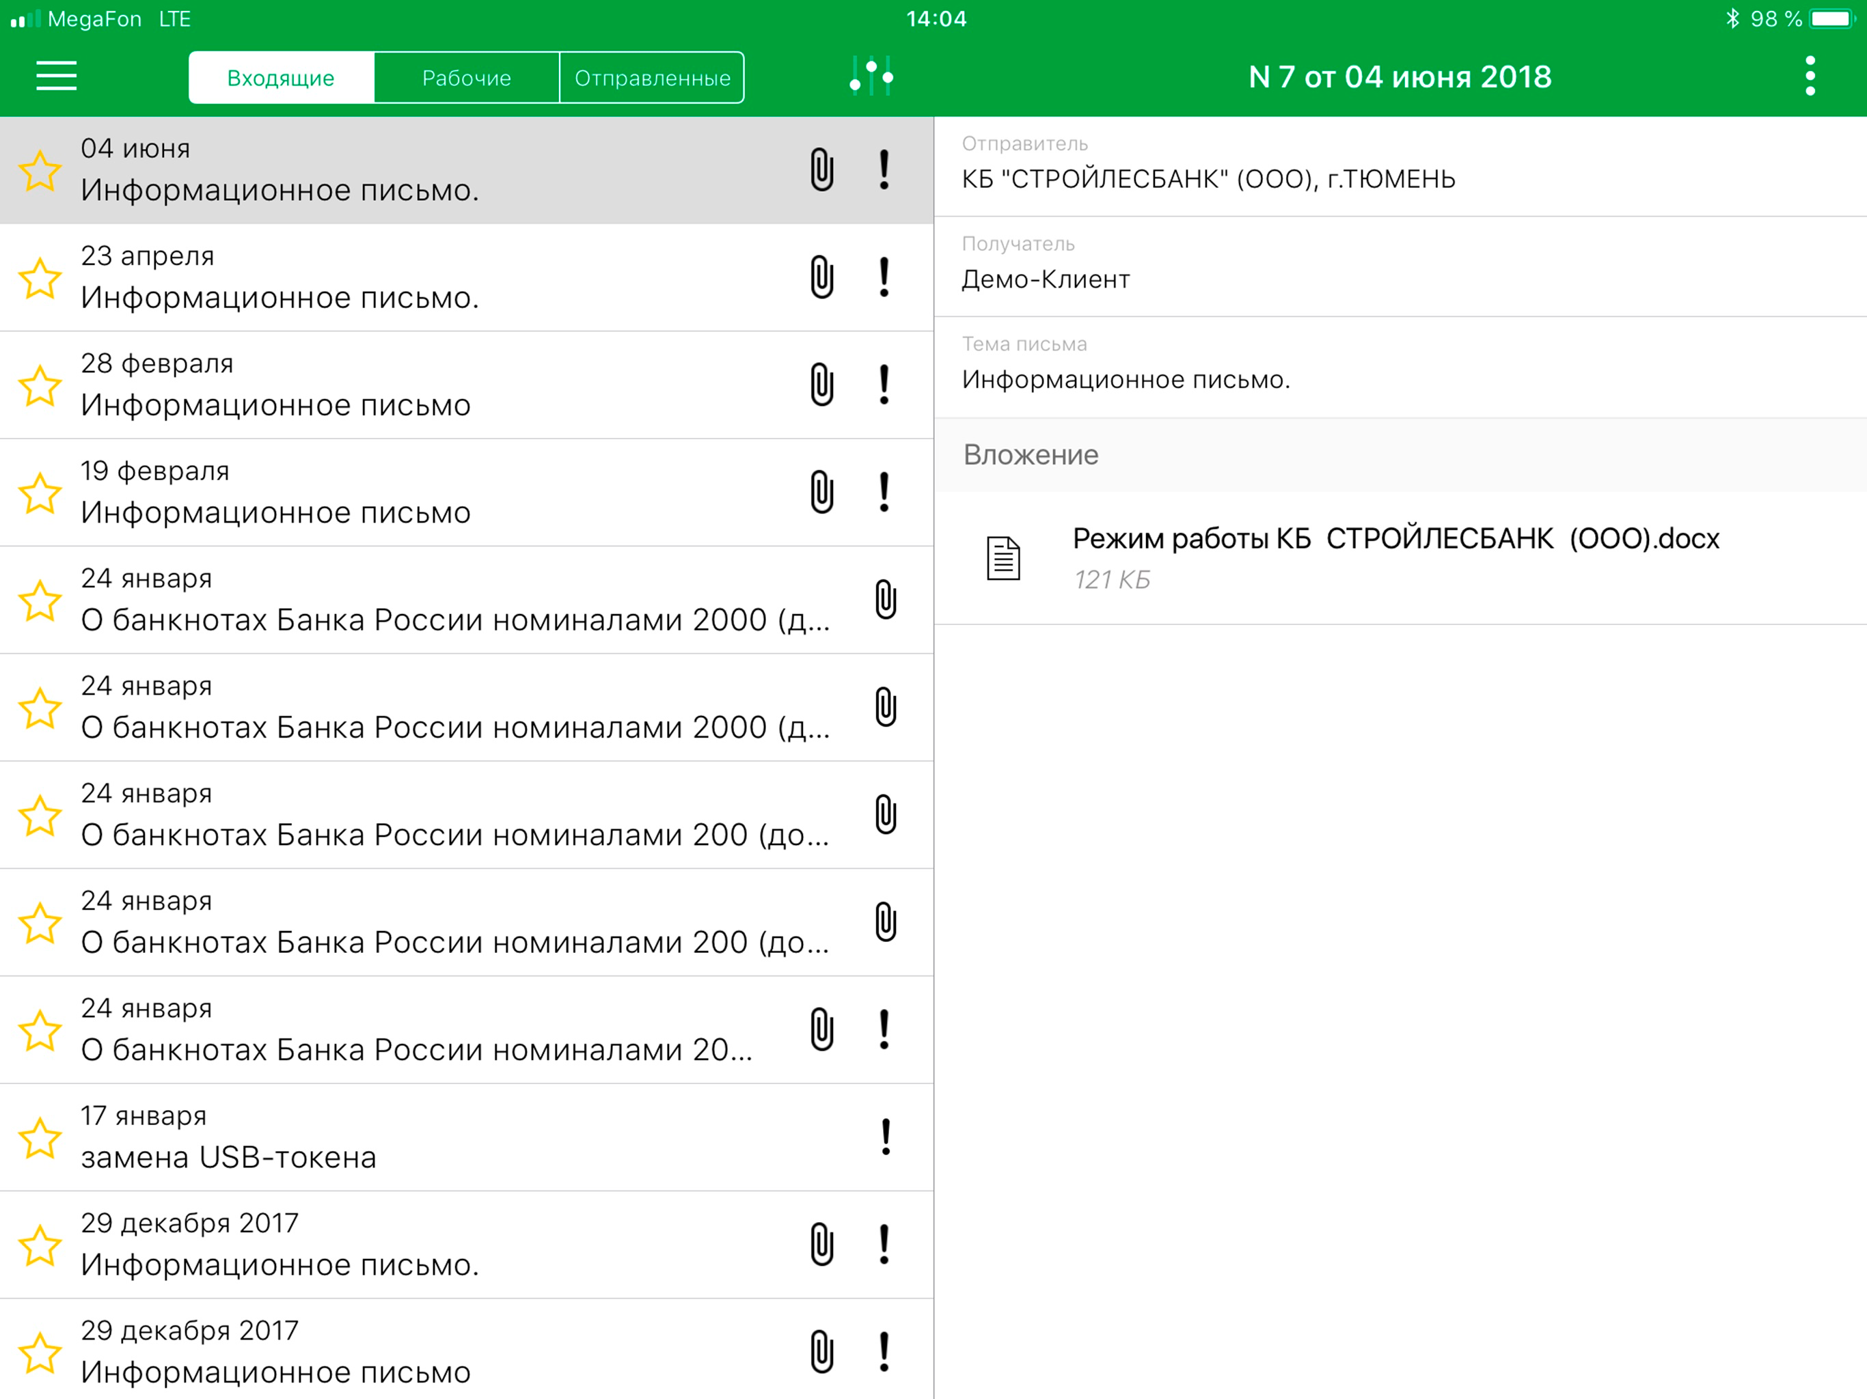Star the first 24 января 2000 banknote letter
The image size is (1867, 1399).
click(x=40, y=600)
